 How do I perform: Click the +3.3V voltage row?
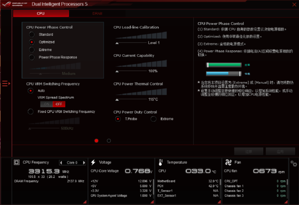[x=121, y=191]
